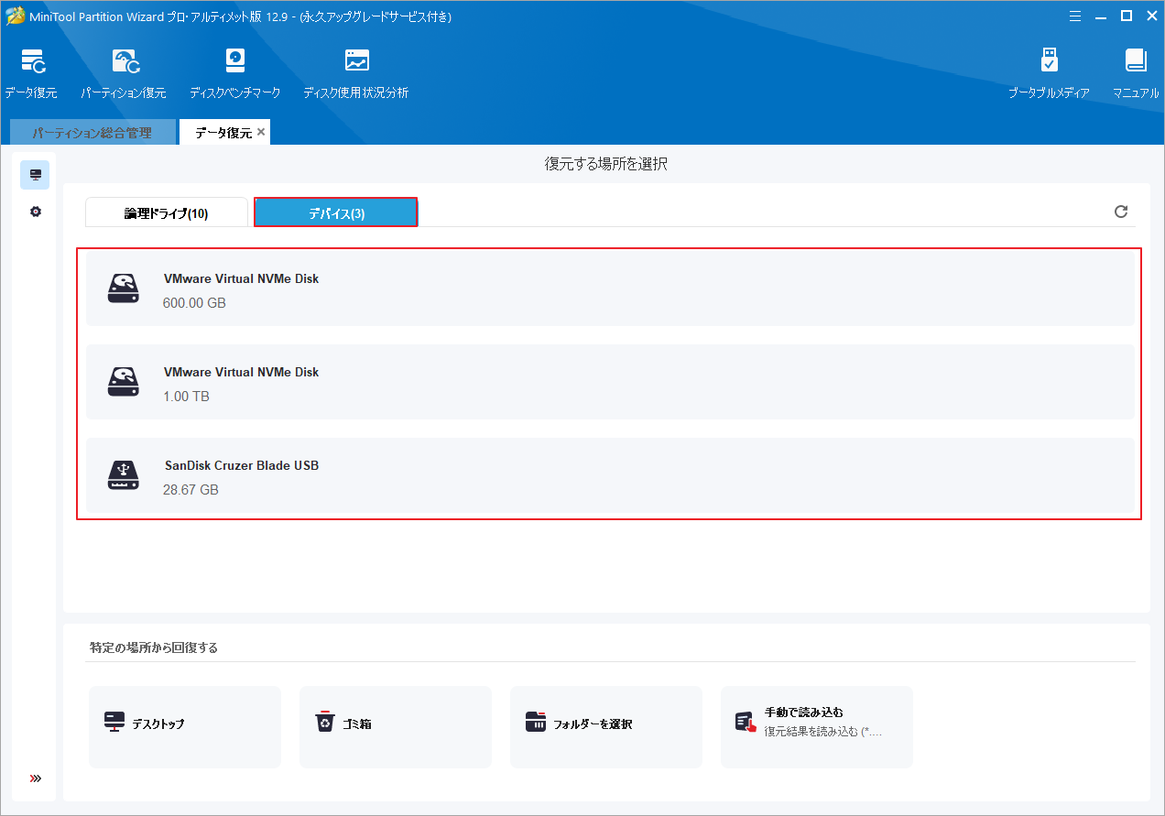
Task: Switch to パーティション総合管理 tab
Action: point(92,133)
